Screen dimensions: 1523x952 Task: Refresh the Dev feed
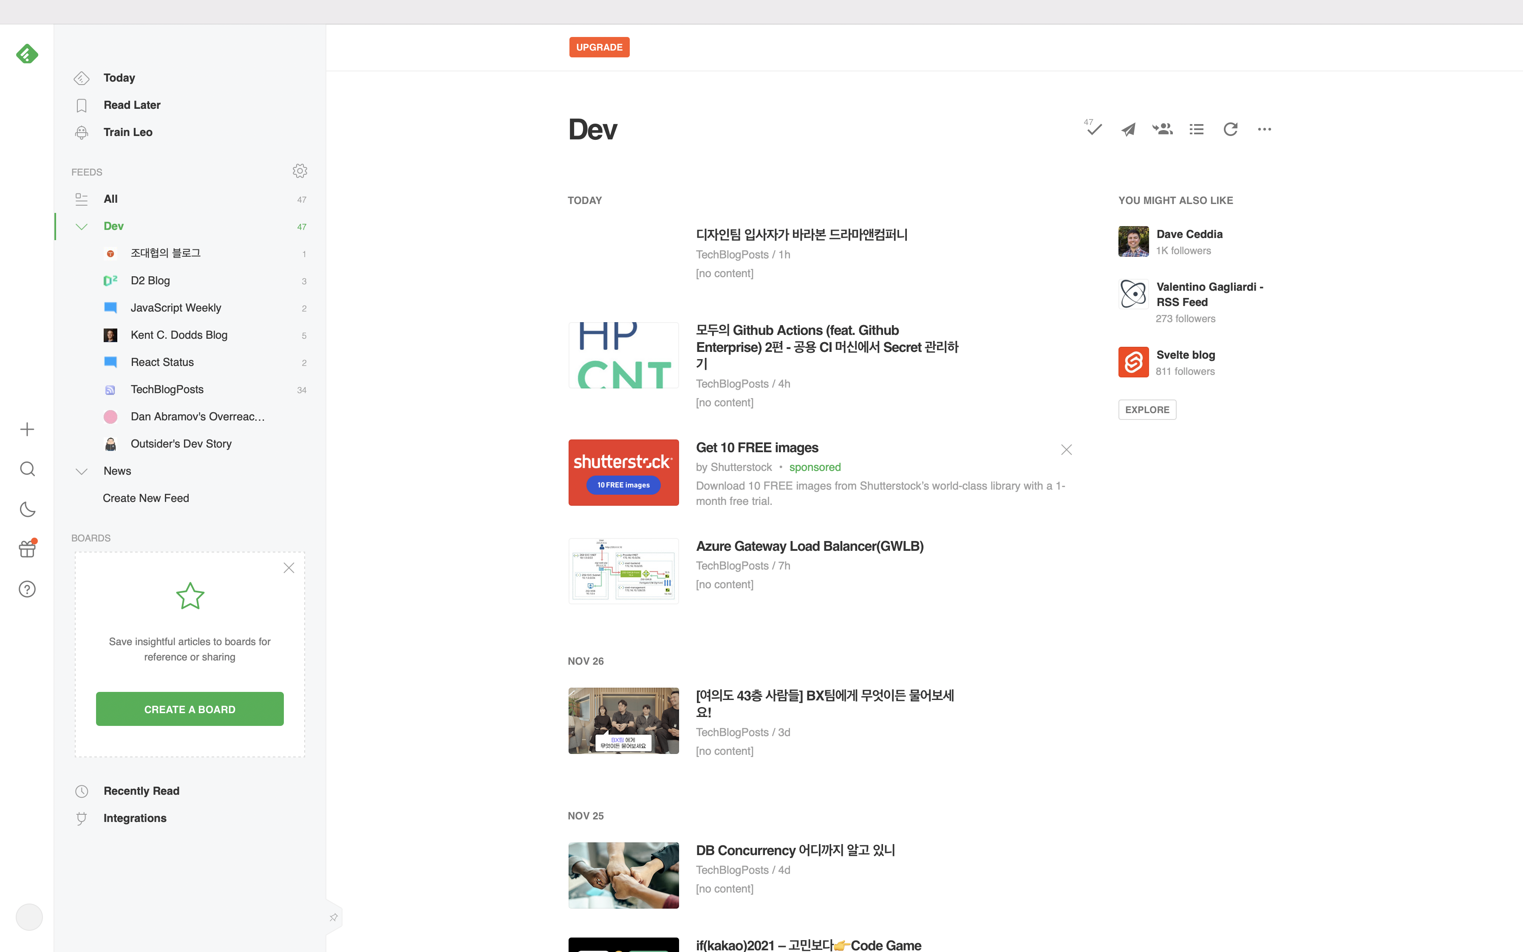click(1230, 129)
